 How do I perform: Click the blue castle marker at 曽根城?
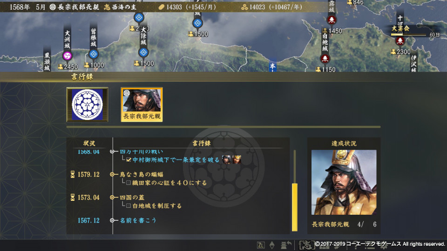(94, 54)
